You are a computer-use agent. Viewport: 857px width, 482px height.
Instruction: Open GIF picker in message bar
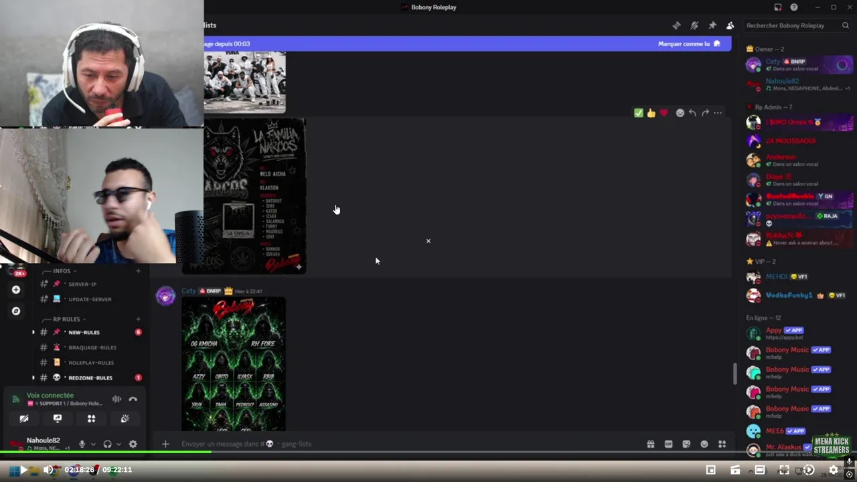tap(668, 444)
